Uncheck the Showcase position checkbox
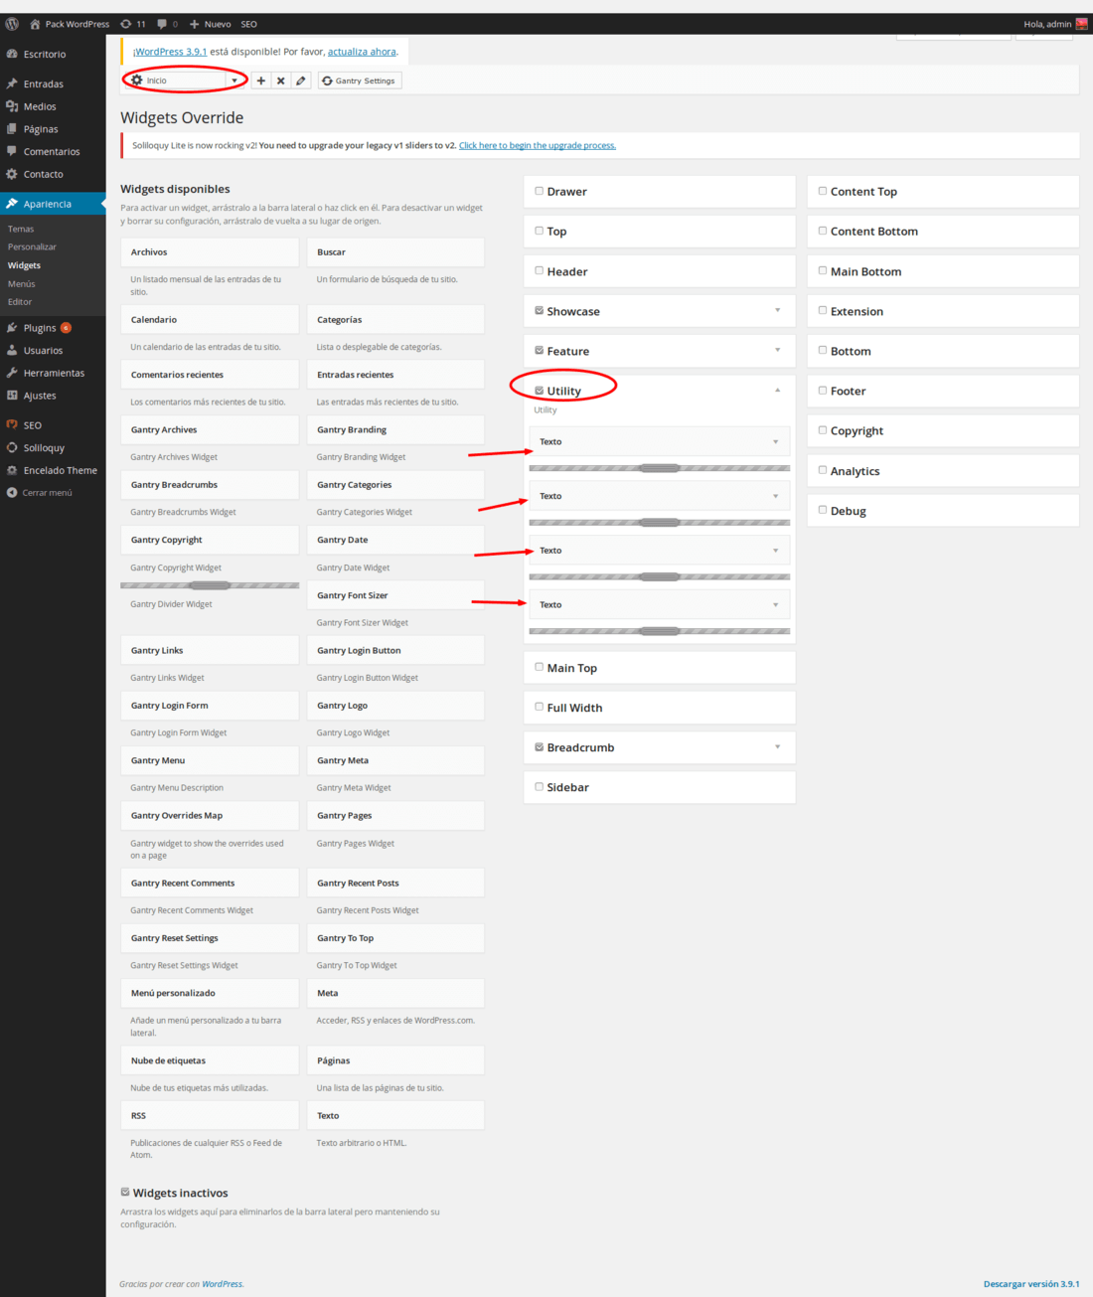The height and width of the screenshot is (1297, 1093). 540,310
